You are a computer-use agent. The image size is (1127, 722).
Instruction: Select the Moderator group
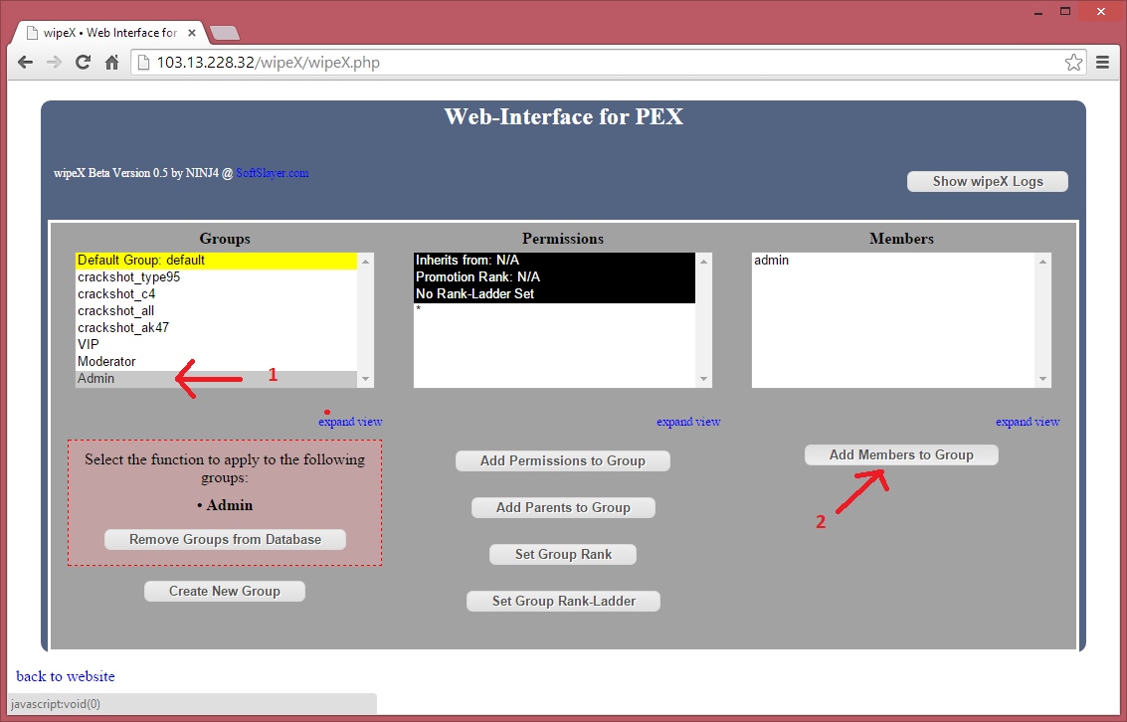(216, 361)
